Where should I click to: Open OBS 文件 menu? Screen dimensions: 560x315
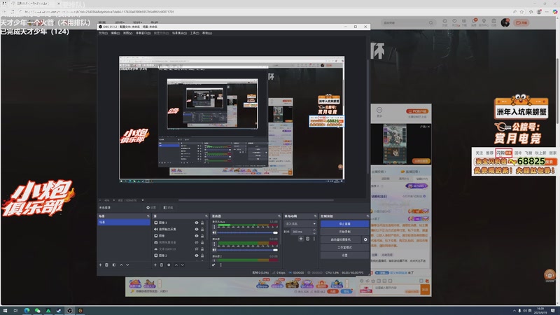click(103, 33)
